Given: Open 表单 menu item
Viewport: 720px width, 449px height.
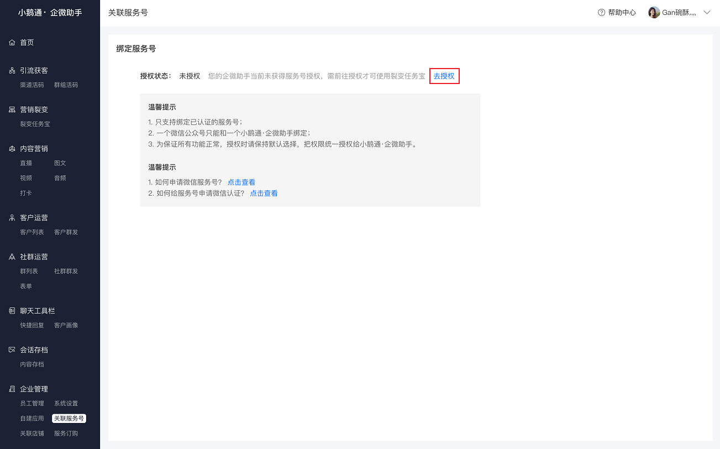Looking at the screenshot, I should click(26, 286).
